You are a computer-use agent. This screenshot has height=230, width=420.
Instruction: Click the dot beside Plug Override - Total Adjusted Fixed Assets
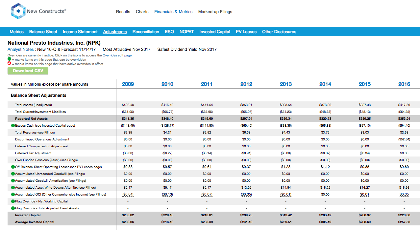tap(13, 208)
